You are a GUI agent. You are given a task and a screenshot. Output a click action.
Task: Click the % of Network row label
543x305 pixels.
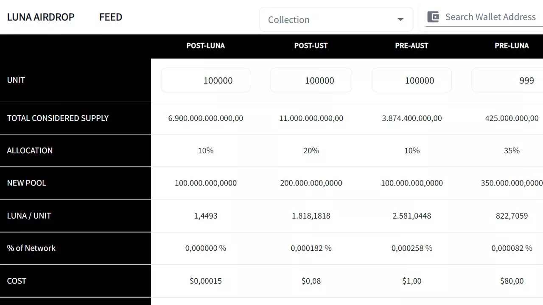(31, 248)
